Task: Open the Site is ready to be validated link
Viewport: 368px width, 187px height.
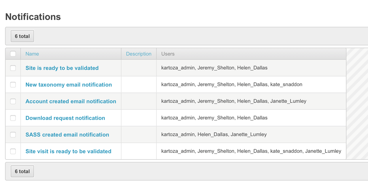Action: tap(62, 68)
